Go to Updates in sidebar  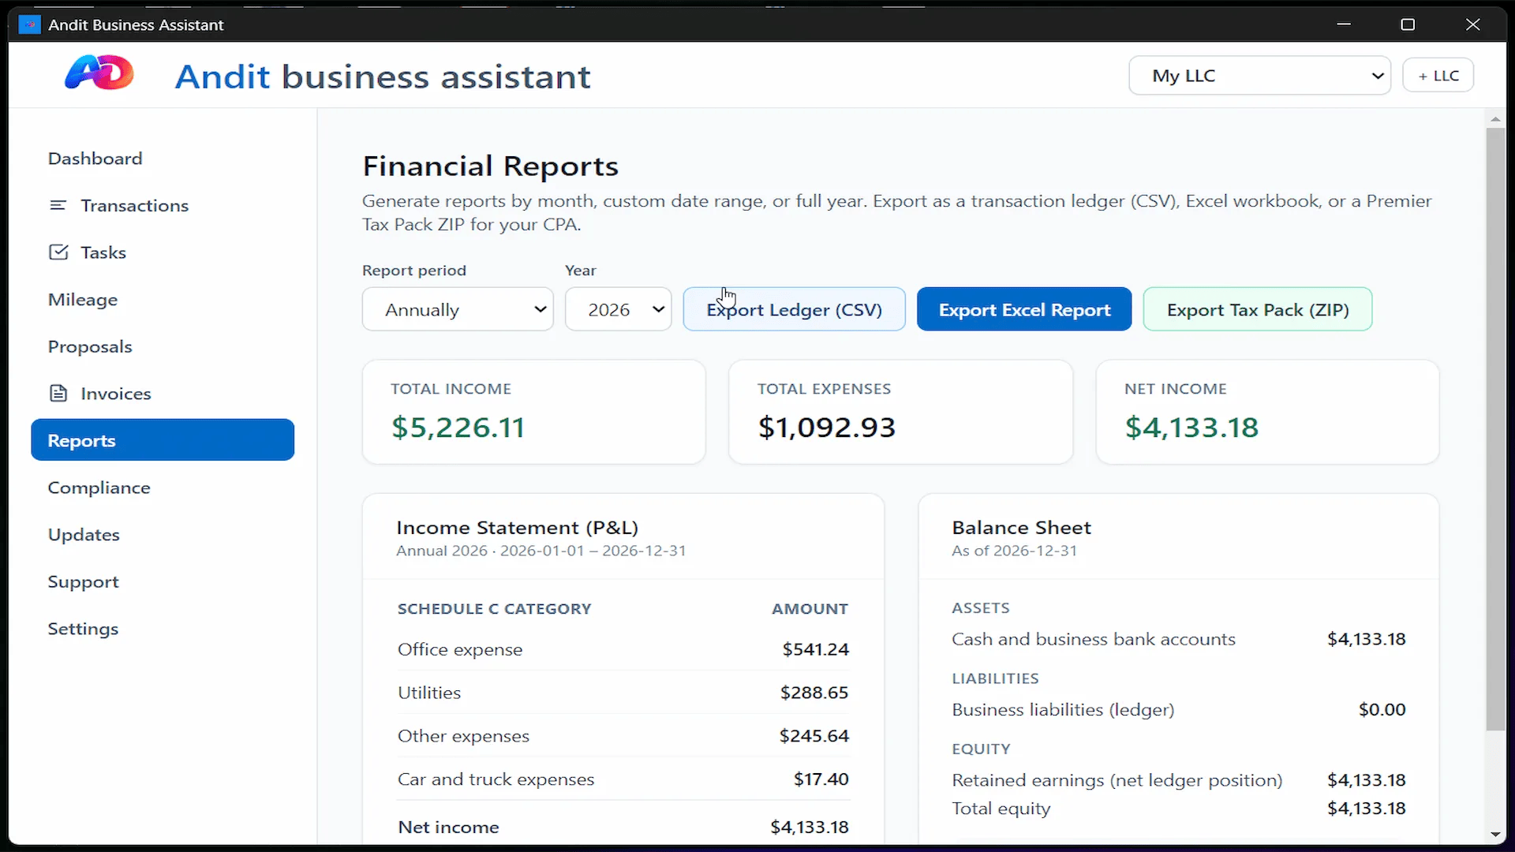click(84, 535)
